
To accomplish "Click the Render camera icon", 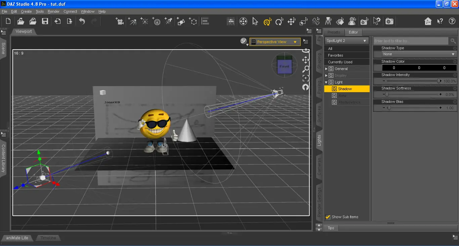I will [389, 21].
